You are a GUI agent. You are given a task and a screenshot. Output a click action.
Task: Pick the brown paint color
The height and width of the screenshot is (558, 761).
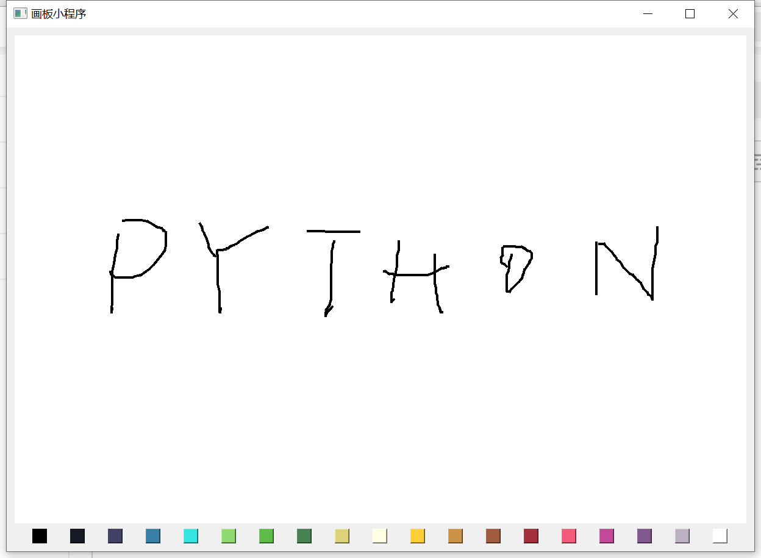492,535
